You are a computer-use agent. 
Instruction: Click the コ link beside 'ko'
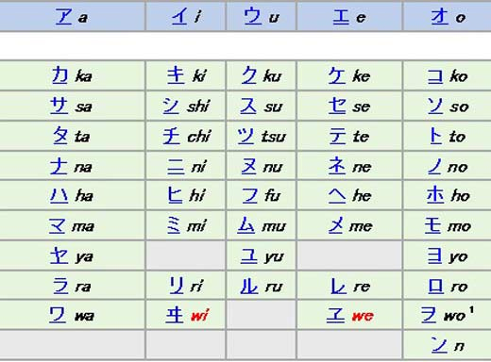[x=435, y=75]
